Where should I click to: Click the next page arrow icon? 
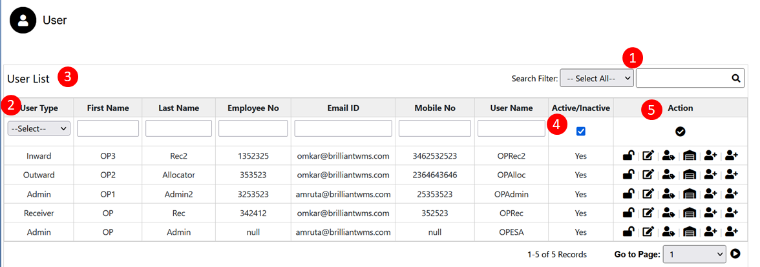735,254
